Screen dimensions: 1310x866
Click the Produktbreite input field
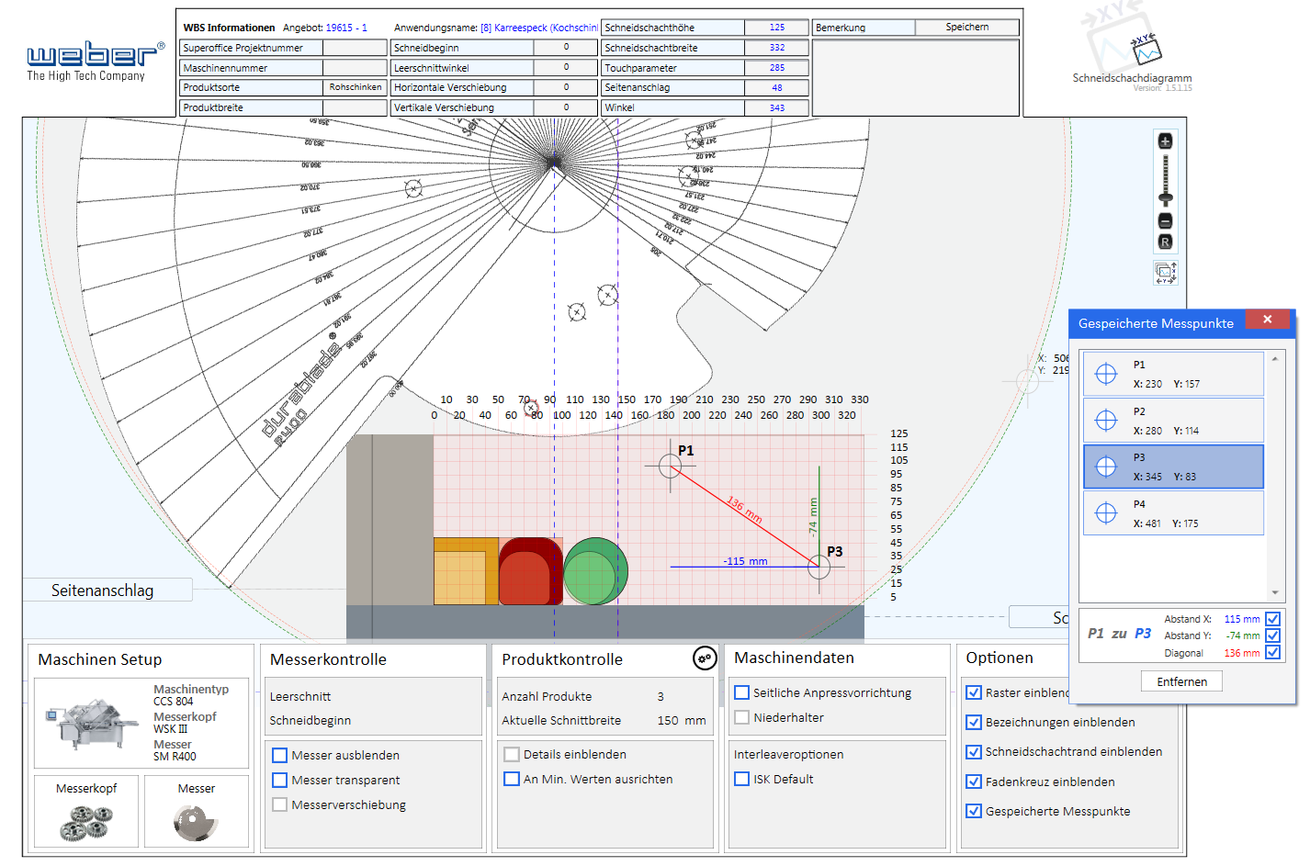coord(355,107)
